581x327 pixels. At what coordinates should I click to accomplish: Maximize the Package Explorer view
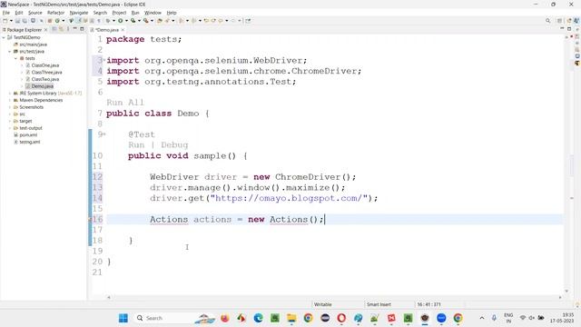click(82, 29)
